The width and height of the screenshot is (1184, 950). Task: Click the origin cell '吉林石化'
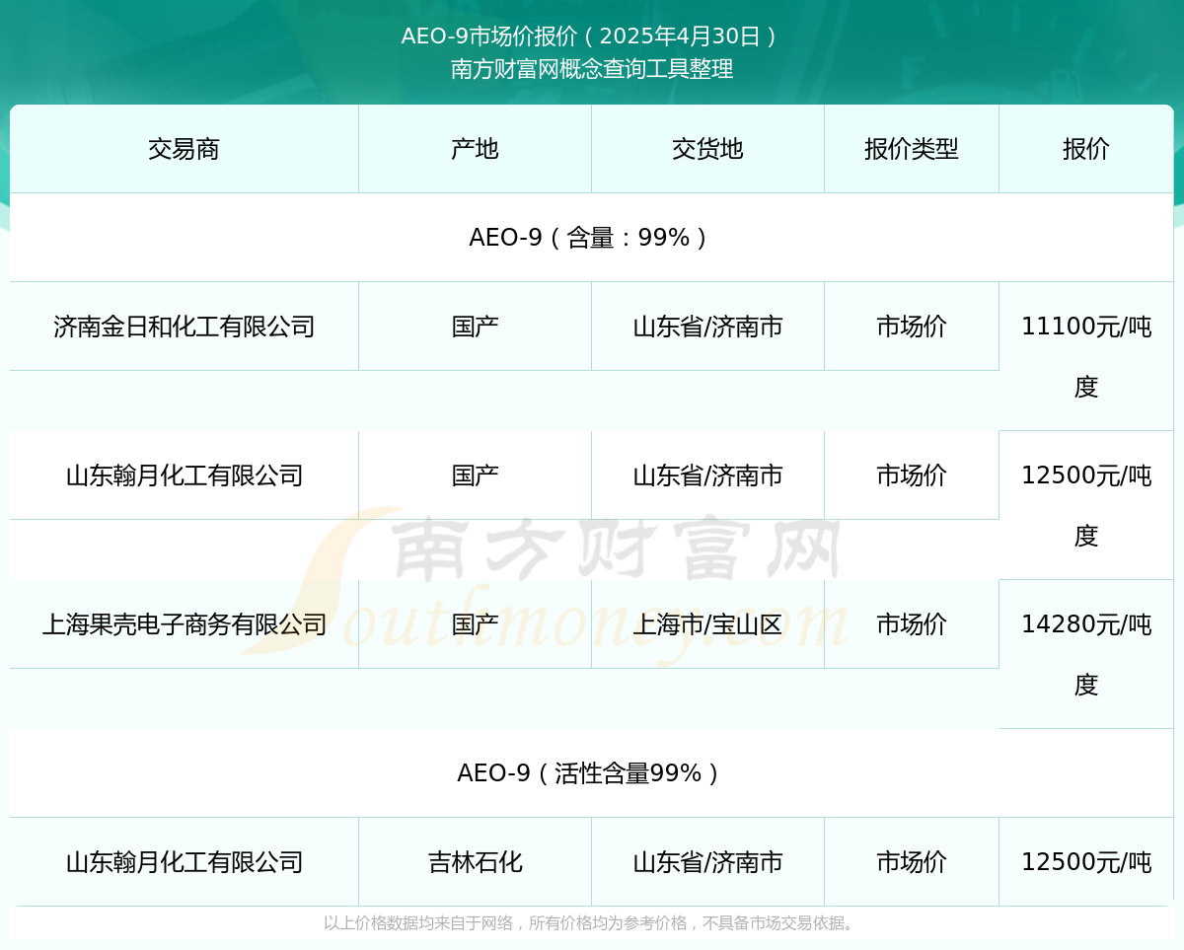pos(475,862)
